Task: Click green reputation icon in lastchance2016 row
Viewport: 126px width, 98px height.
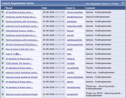Action: (x=3, y=40)
